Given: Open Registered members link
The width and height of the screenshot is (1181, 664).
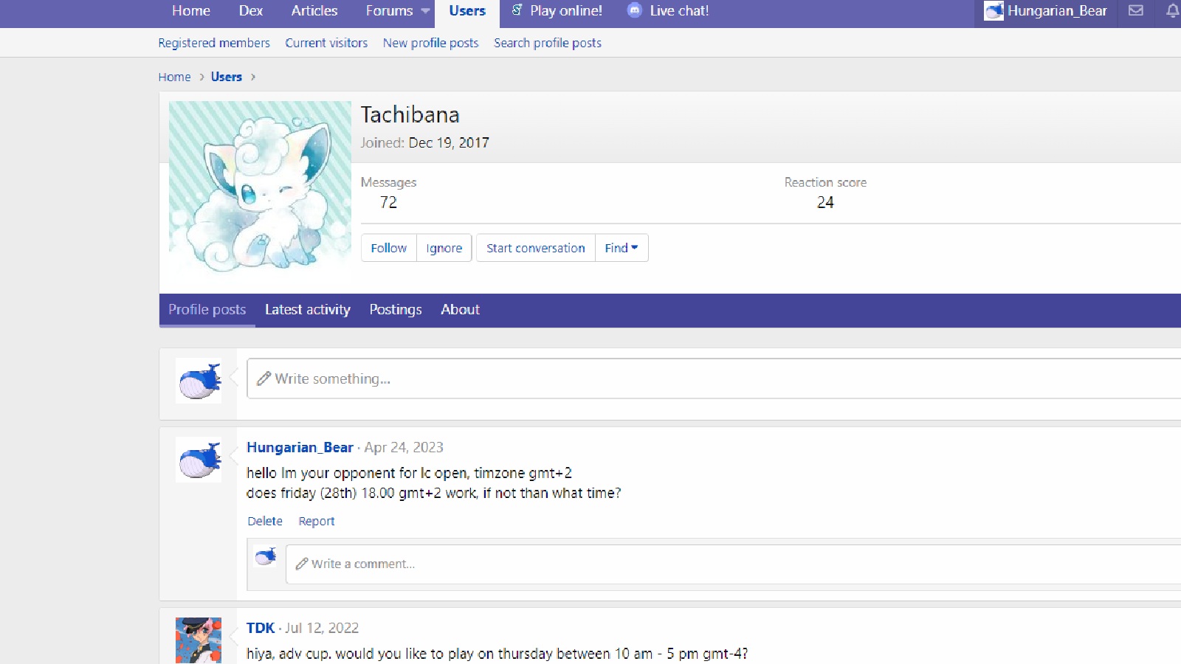Looking at the screenshot, I should [x=214, y=43].
